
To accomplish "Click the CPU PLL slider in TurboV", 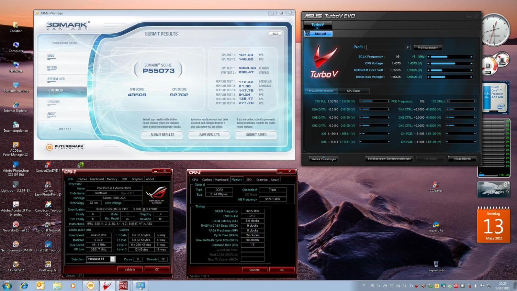I will (x=374, y=101).
